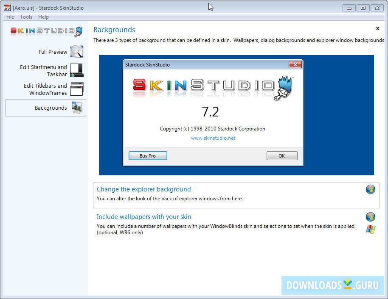This screenshot has height=299, width=388.
Task: Click the version number 7.2
Action: point(210,112)
